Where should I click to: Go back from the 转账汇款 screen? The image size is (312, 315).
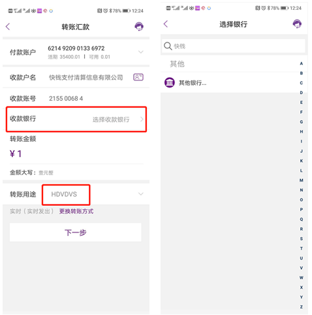[x=8, y=27]
